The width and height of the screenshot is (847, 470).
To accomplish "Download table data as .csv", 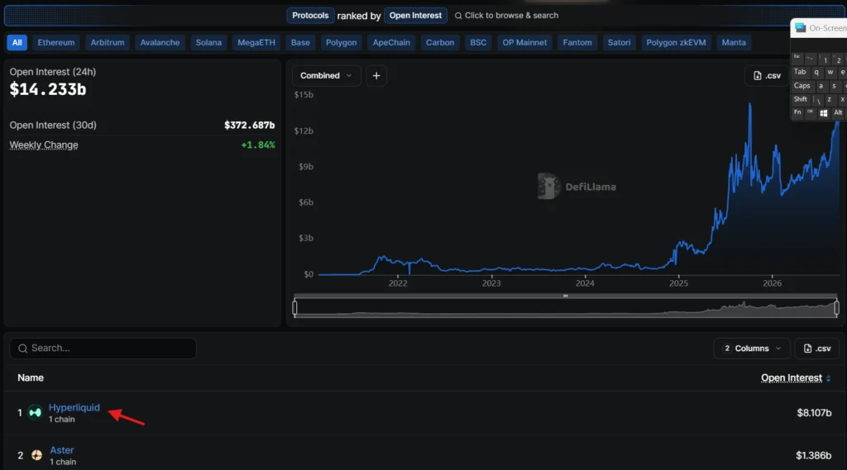I will point(816,349).
